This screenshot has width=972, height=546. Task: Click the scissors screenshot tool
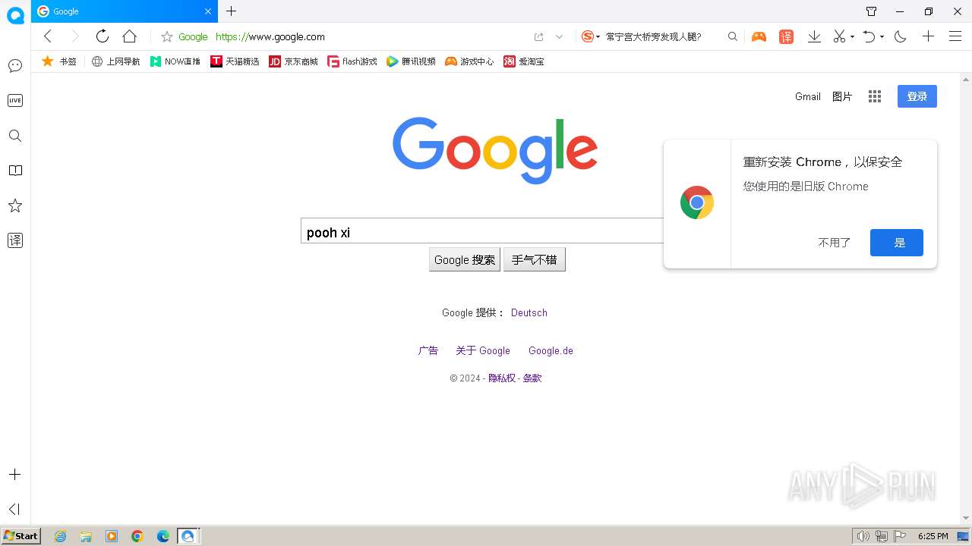tap(839, 36)
